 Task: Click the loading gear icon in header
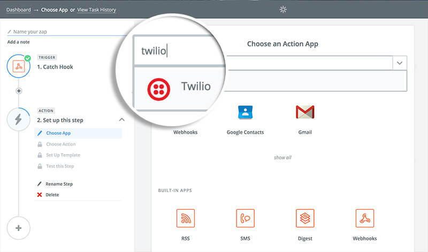(283, 10)
